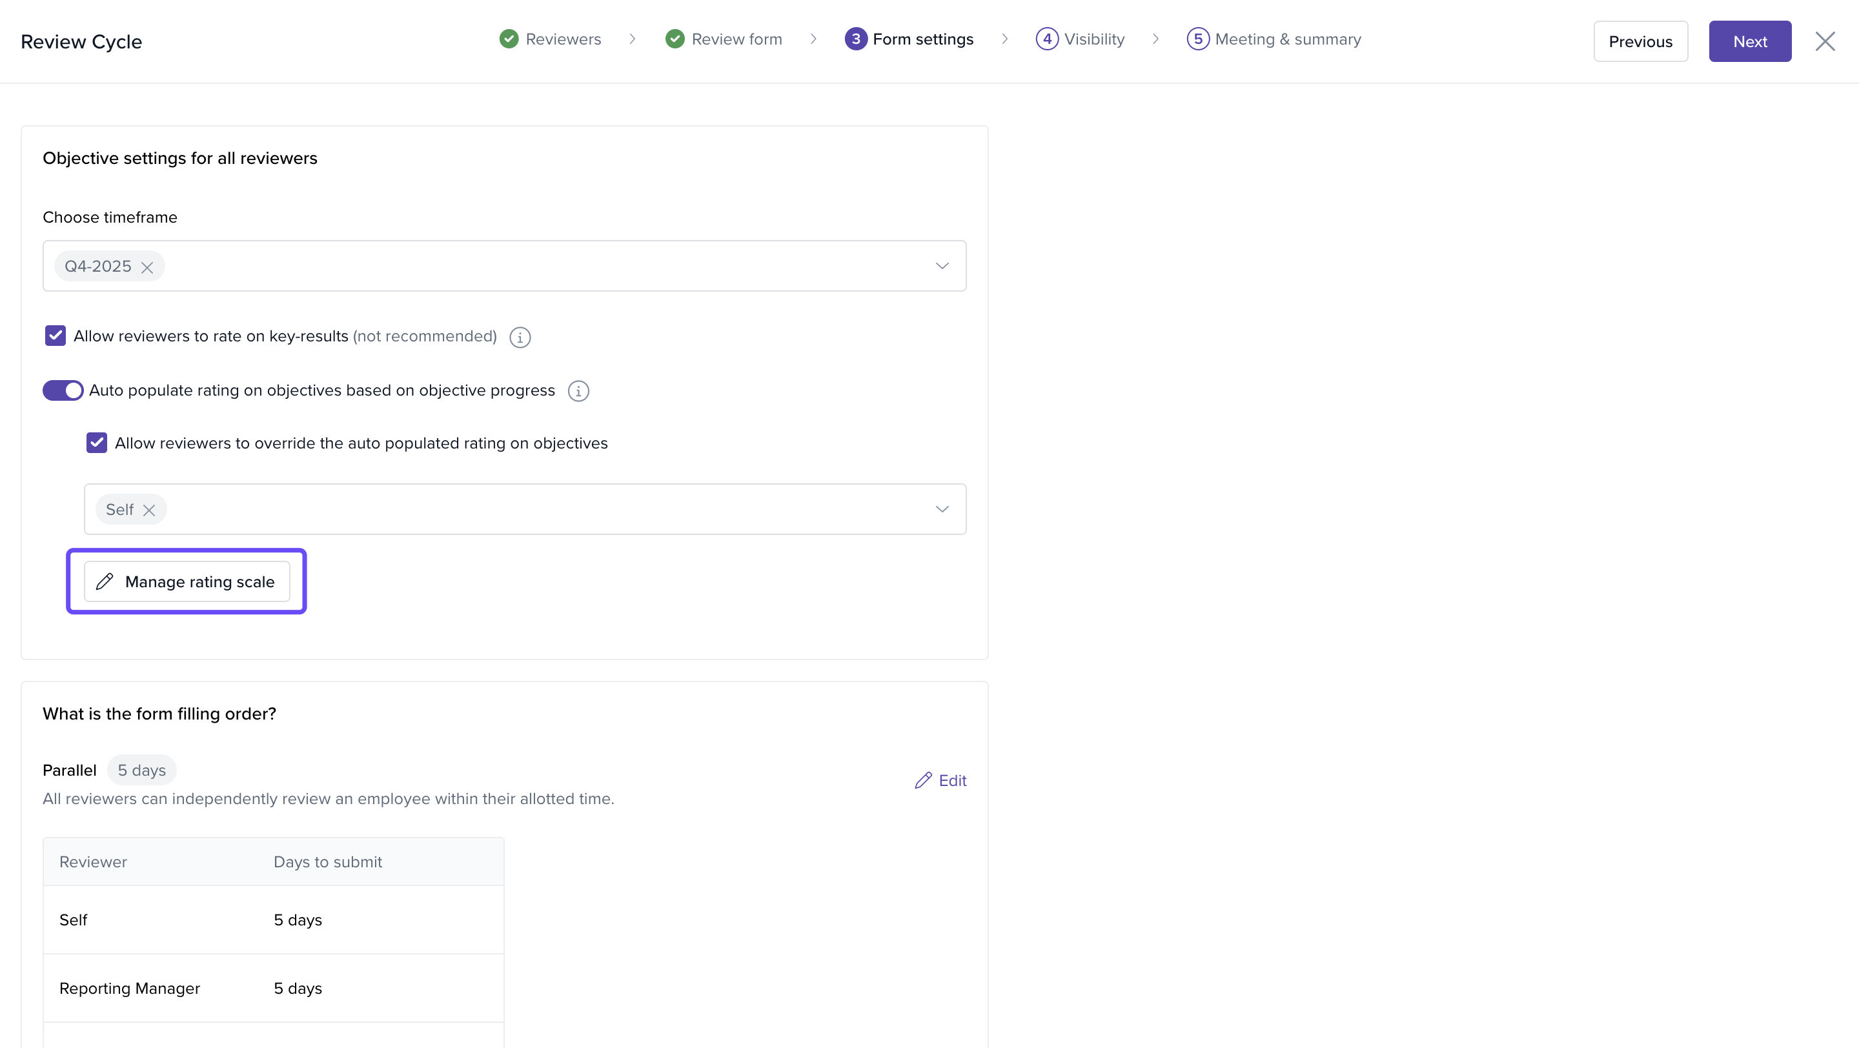Click the pencil icon on Manage rating scale
1859x1048 pixels.
click(105, 581)
